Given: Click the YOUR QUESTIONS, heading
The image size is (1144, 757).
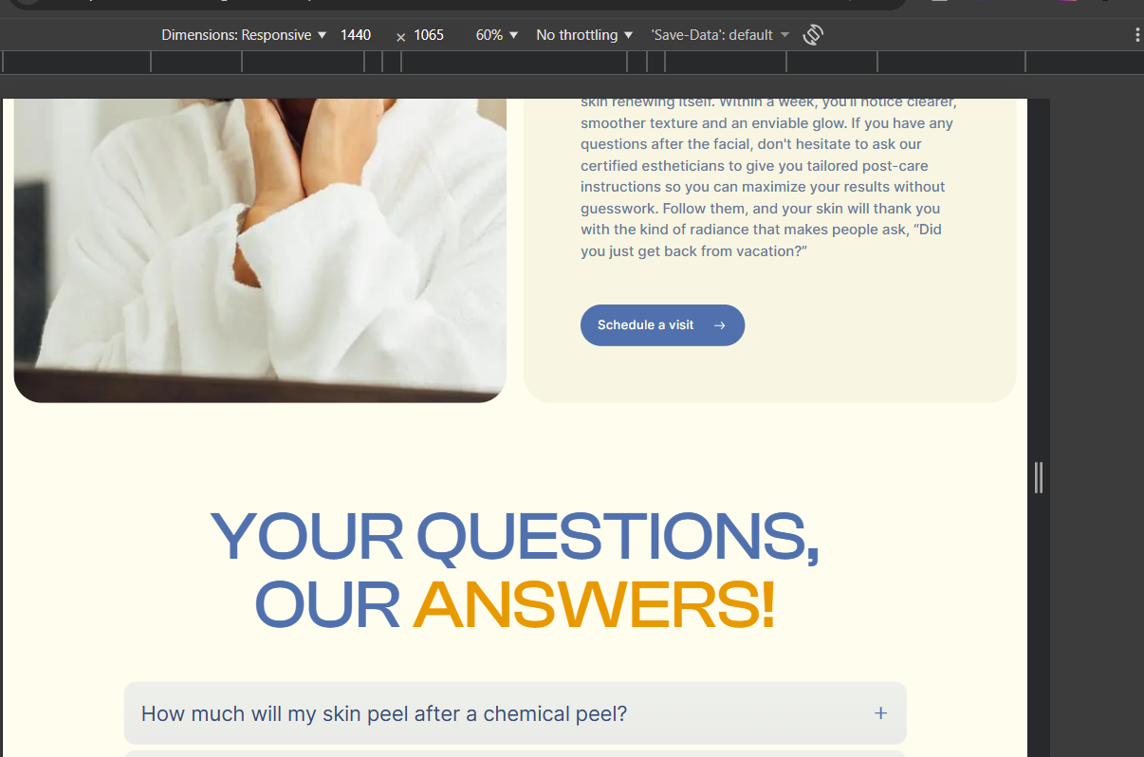Looking at the screenshot, I should pos(515,537).
